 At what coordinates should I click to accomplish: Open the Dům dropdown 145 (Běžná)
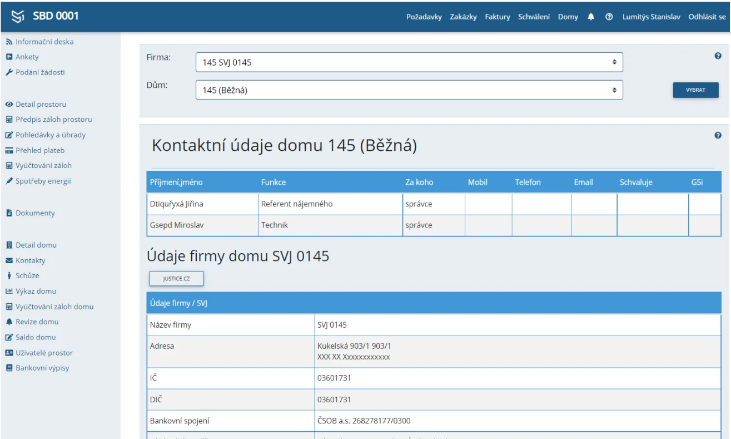click(x=409, y=90)
